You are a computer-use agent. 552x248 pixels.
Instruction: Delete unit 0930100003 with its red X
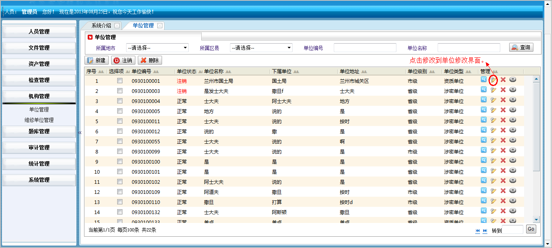[503, 90]
